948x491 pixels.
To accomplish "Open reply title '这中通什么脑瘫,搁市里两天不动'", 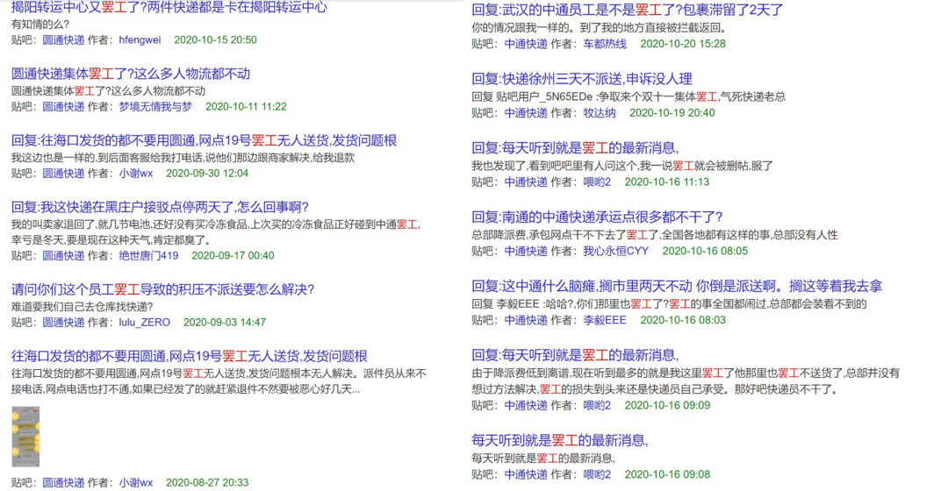I will 677,286.
